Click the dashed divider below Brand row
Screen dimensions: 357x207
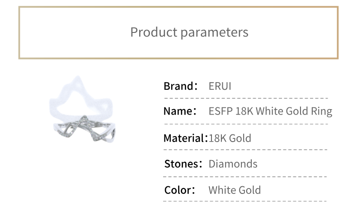click(246, 98)
